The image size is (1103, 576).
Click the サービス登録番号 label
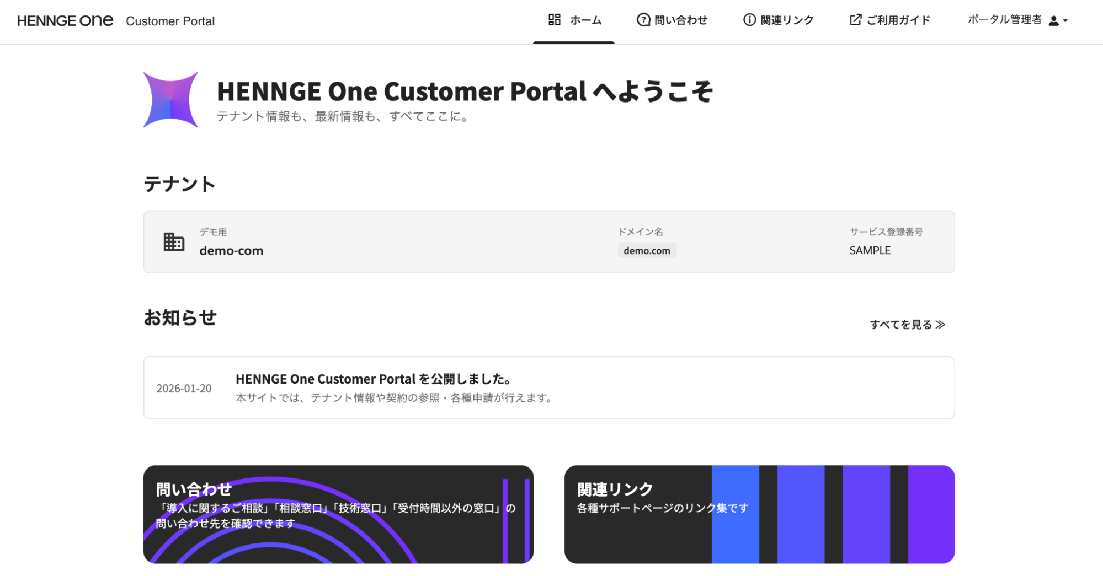pos(886,232)
